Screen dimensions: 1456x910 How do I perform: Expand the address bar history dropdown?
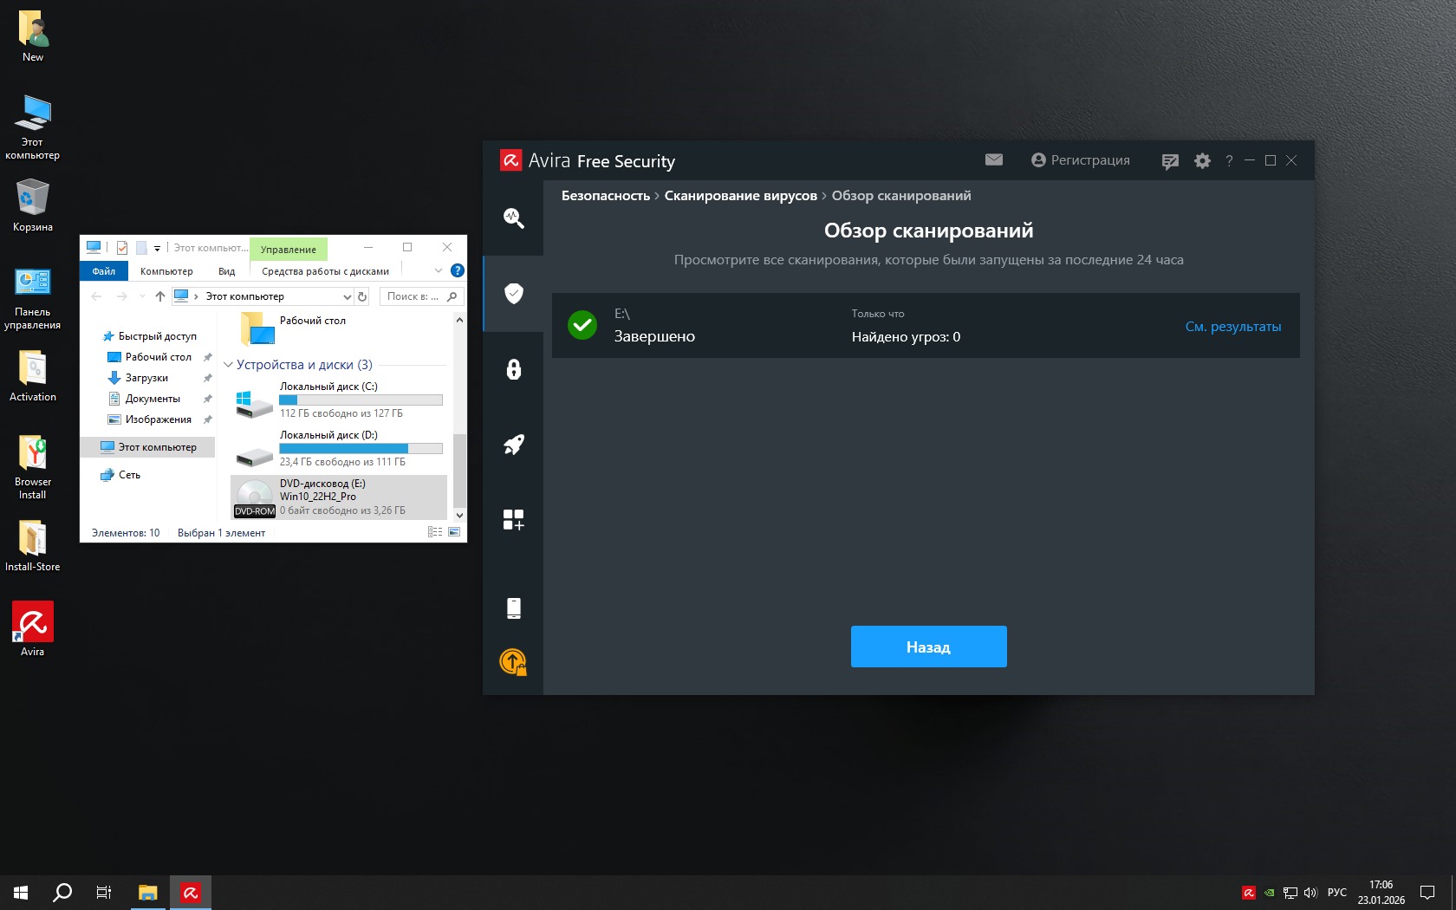(347, 297)
